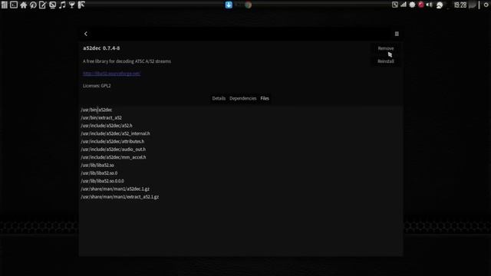Click the first system tray icon before the signal bars
Viewport: 491px width, 276px height.
(x=395, y=5)
